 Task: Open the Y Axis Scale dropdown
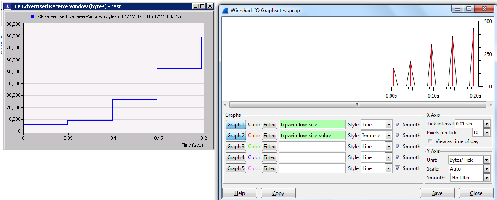coord(486,169)
